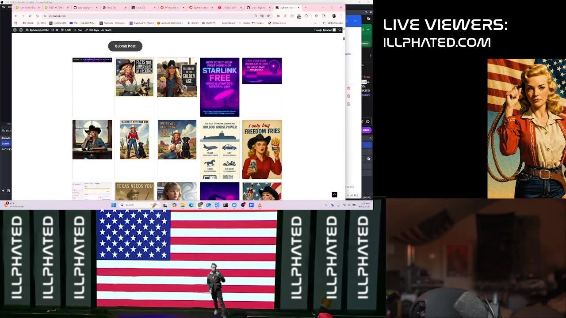The width and height of the screenshot is (566, 318).
Task: Open Ad Health in the admin bar
Action: click(x=106, y=30)
